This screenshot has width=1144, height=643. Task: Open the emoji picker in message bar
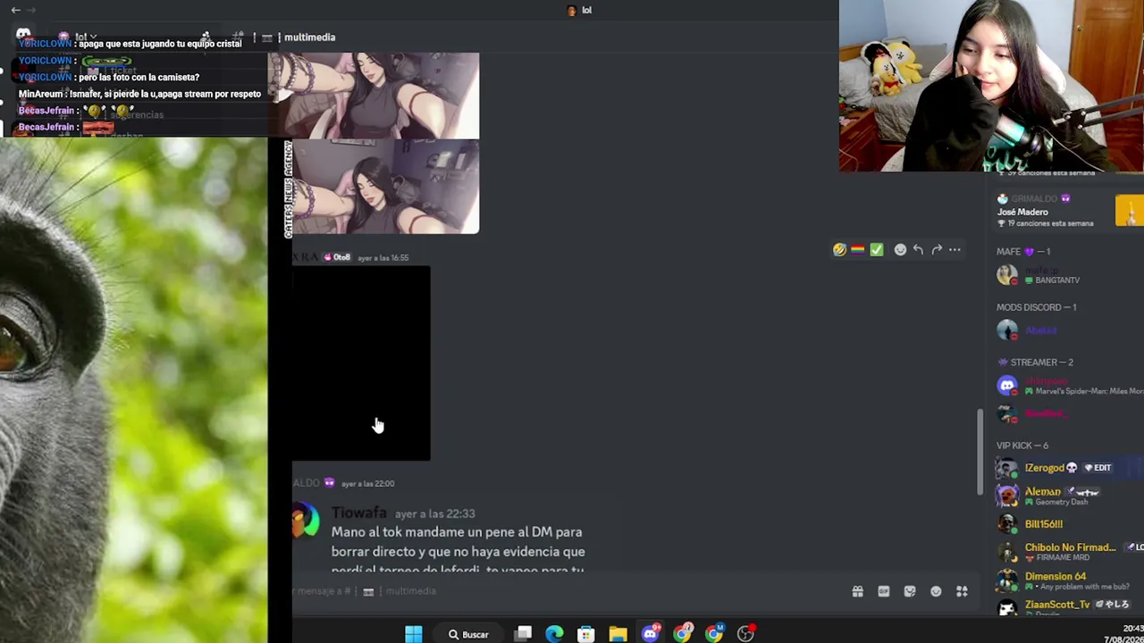coord(936,591)
